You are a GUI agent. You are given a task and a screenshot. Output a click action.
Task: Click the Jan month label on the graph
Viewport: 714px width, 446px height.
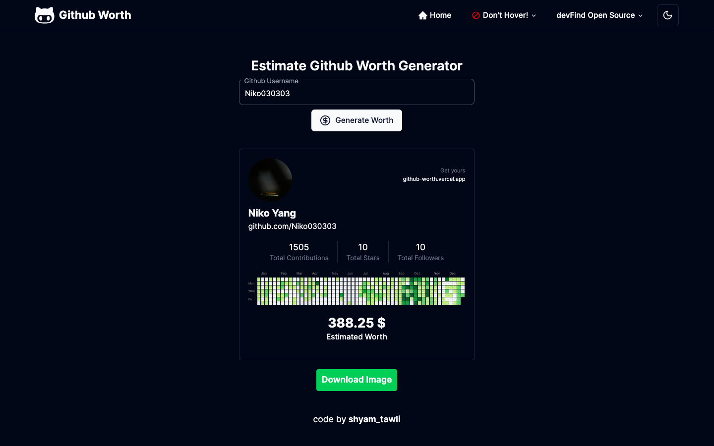pyautogui.click(x=264, y=274)
